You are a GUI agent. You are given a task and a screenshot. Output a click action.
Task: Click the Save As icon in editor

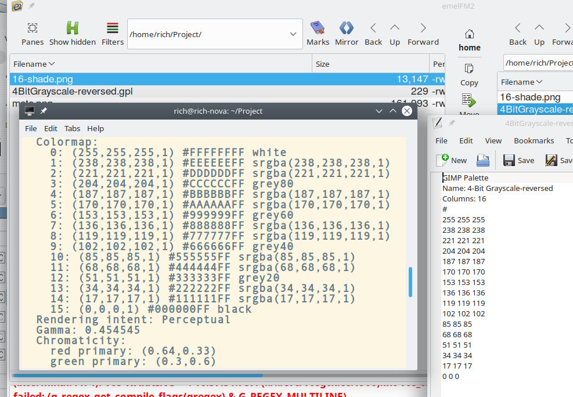pyautogui.click(x=551, y=160)
